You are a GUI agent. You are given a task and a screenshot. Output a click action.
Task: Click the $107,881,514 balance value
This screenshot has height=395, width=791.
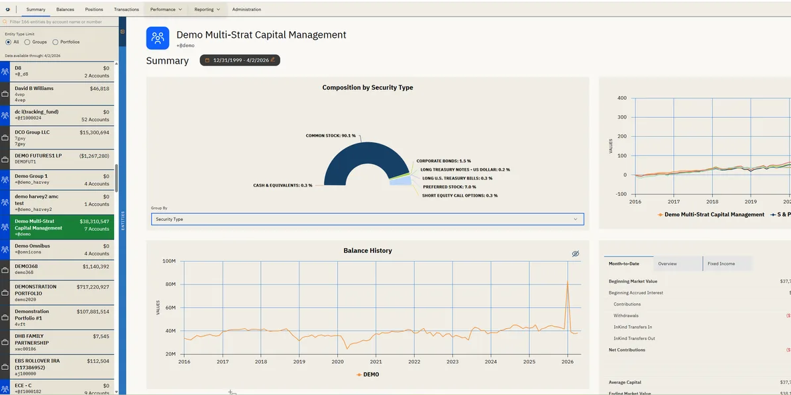pyautogui.click(x=93, y=312)
